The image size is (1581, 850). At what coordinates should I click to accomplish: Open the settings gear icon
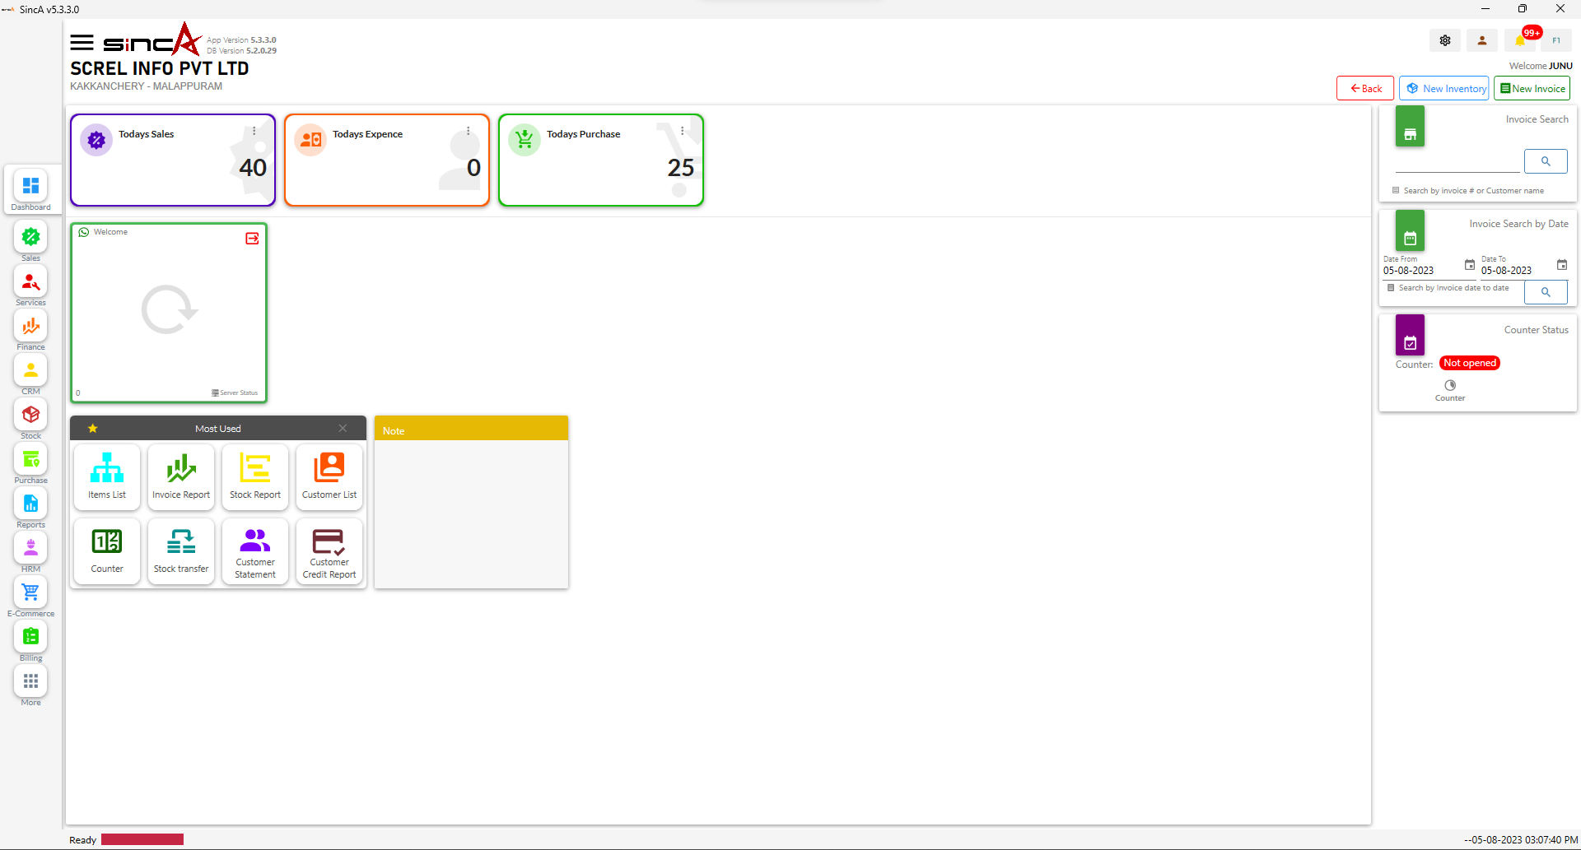(1445, 40)
